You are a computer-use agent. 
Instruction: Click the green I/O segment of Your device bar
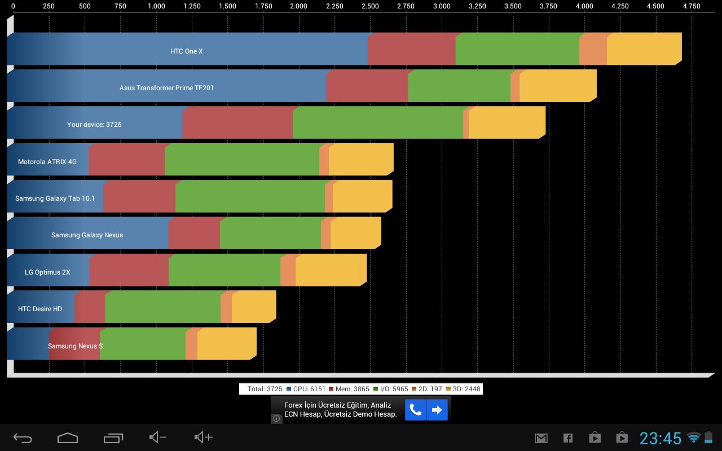click(378, 122)
